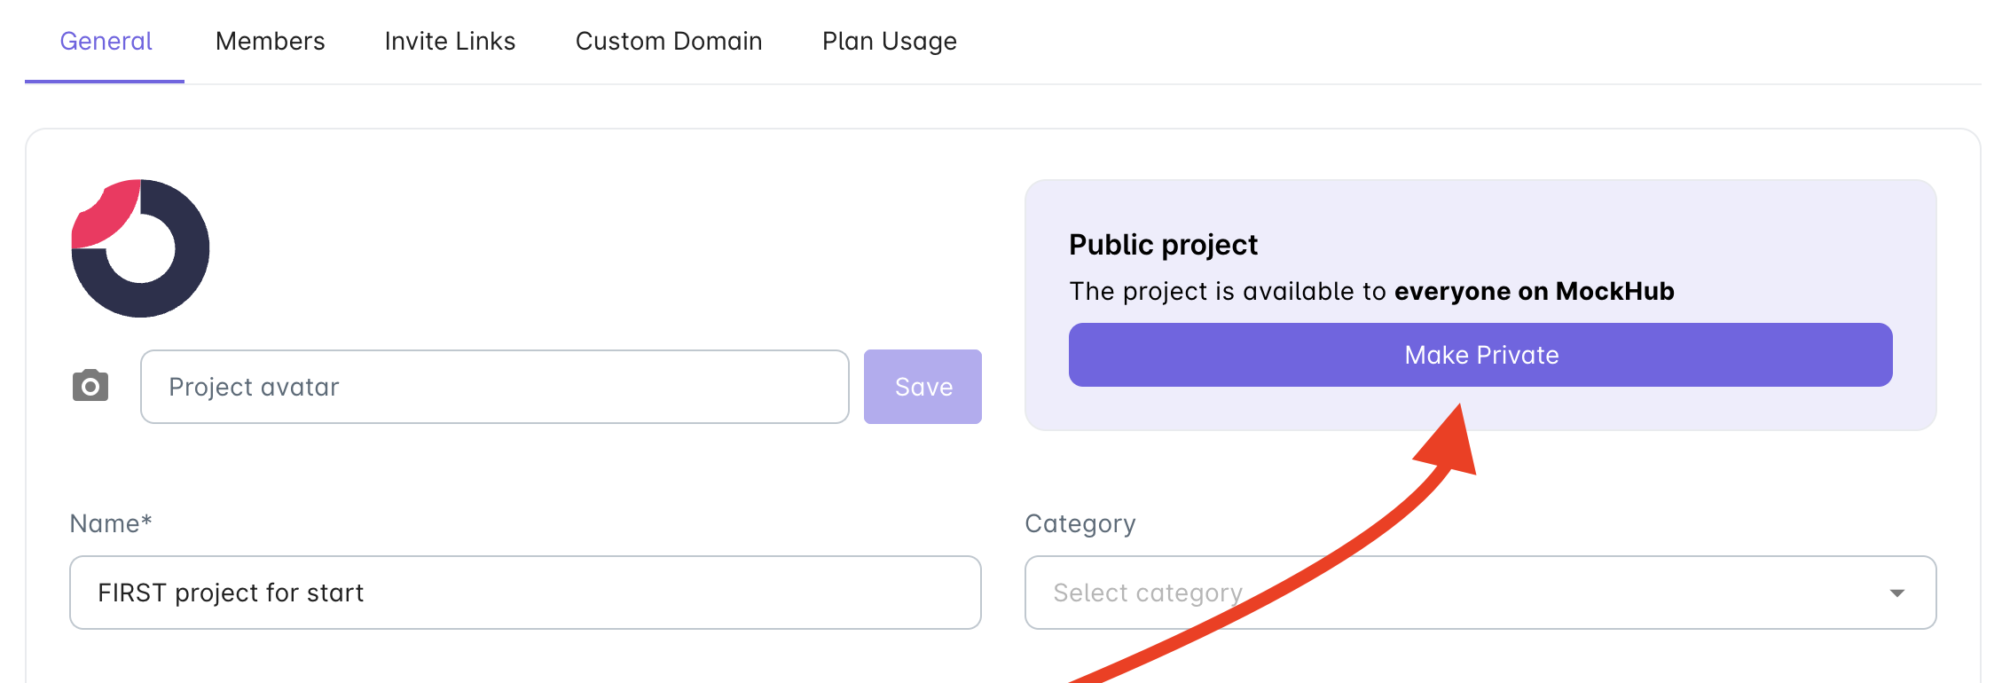Focus the Project avatar input field
The width and height of the screenshot is (2010, 683).
[x=495, y=387]
